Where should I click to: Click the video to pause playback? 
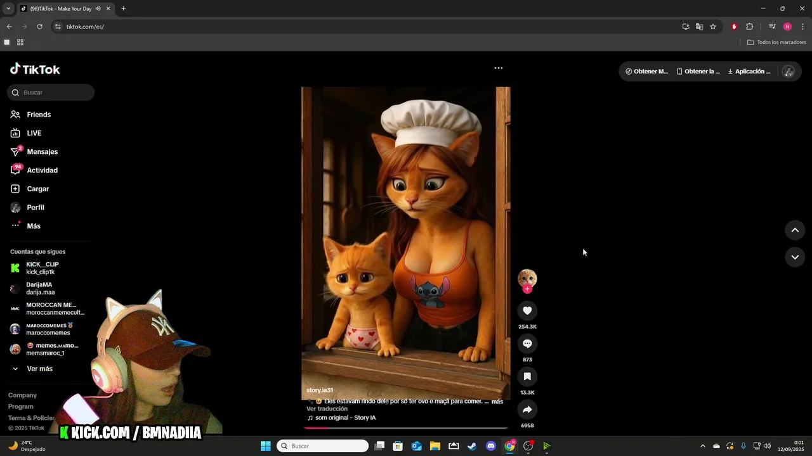coord(406,243)
